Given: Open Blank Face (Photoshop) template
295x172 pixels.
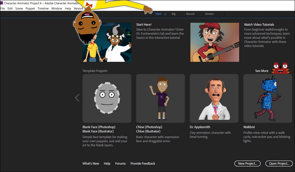Looking at the screenshot, I should tap(99, 127).
